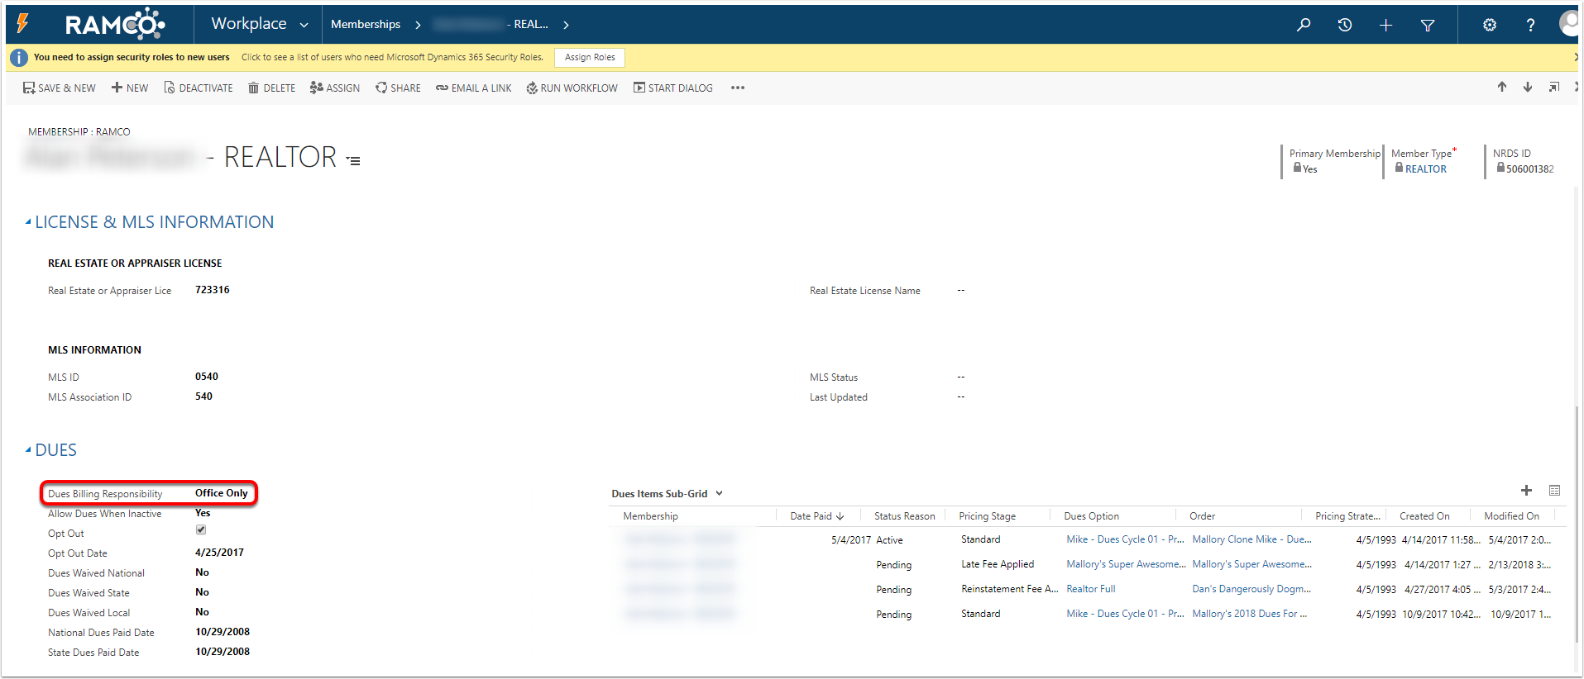Click Dues Billing Responsibility Office Only field

pyautogui.click(x=149, y=493)
